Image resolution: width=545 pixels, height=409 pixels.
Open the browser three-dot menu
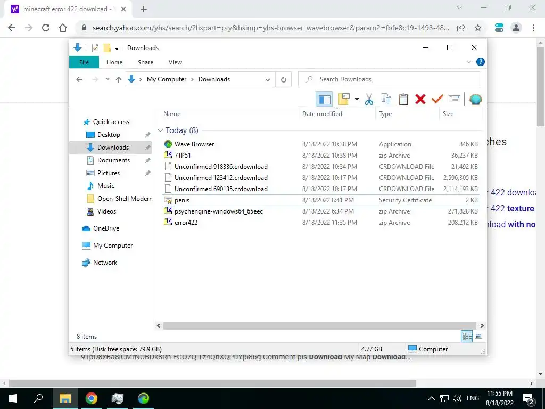coord(533,28)
